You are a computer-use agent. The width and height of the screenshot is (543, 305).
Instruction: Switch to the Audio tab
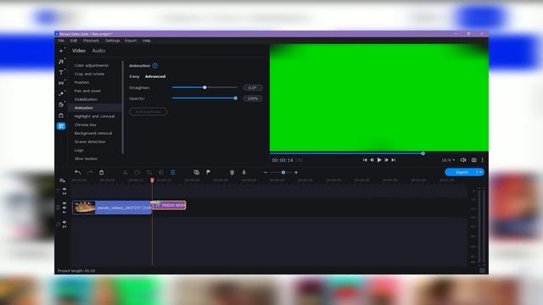98,51
